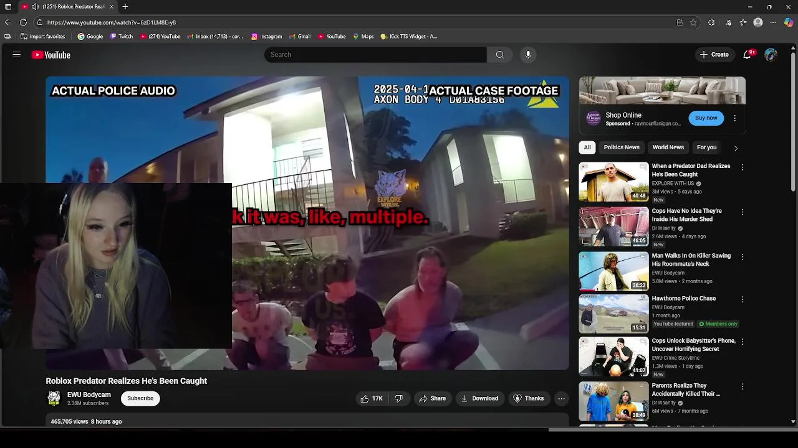798x448 pixels.
Task: Open browser settings and more menu
Action: [x=773, y=22]
